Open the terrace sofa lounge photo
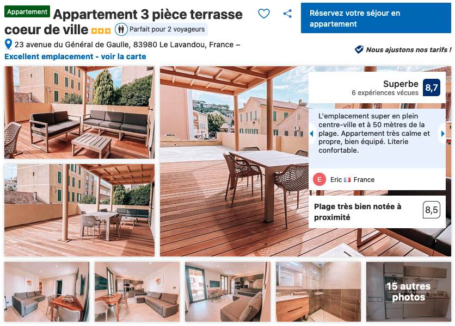Screen dimensions: 455x326 click(79, 112)
